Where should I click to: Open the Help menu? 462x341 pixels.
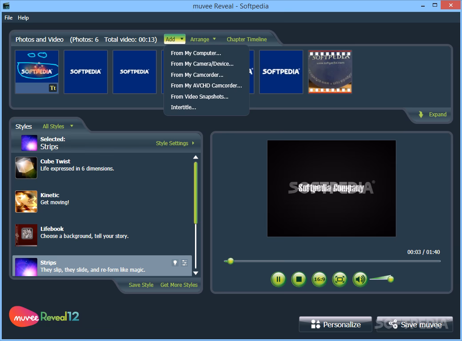click(23, 18)
